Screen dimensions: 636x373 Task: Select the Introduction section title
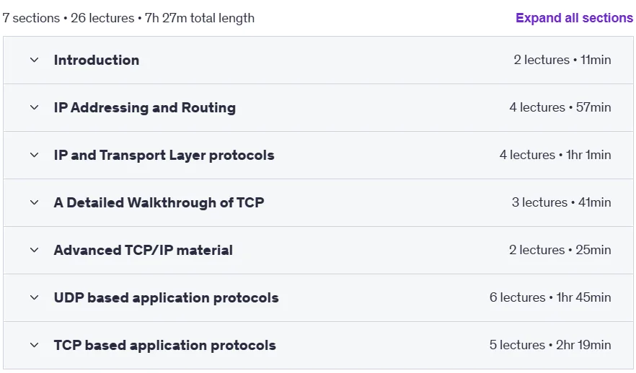point(97,60)
